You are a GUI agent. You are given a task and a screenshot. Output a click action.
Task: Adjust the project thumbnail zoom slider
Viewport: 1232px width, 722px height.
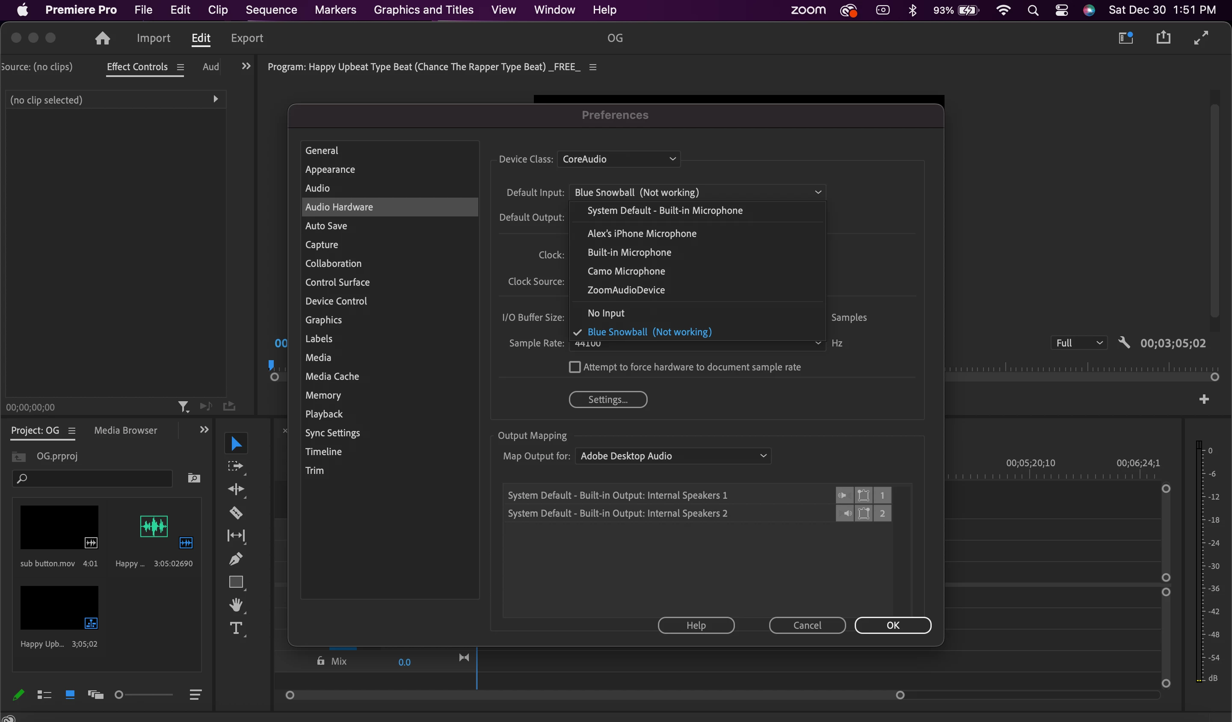tap(119, 695)
